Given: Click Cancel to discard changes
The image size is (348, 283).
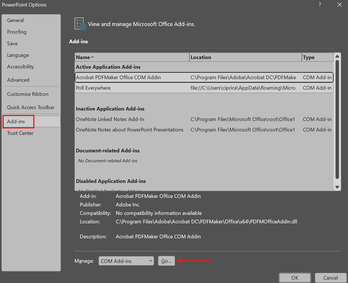Looking at the screenshot, I should tap(330, 278).
